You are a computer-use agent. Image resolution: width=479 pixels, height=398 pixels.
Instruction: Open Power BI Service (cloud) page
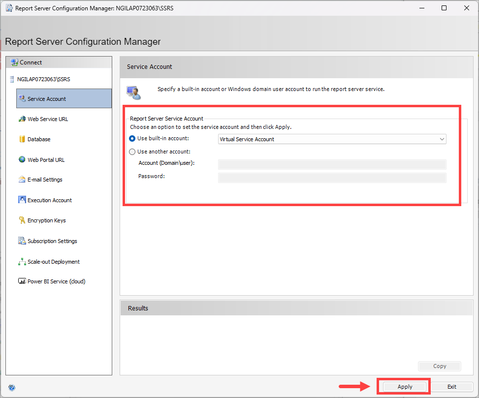[x=56, y=281]
